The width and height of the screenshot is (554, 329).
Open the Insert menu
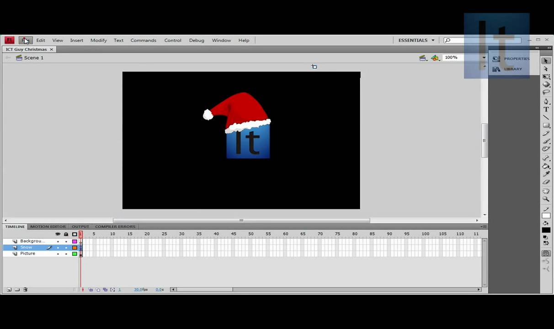coord(77,40)
